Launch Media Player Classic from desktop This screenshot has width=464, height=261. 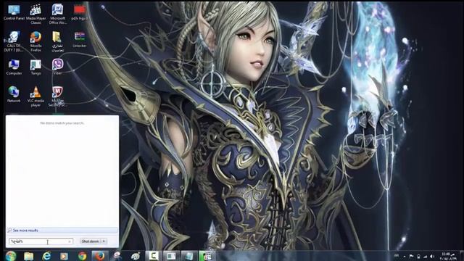(x=36, y=14)
